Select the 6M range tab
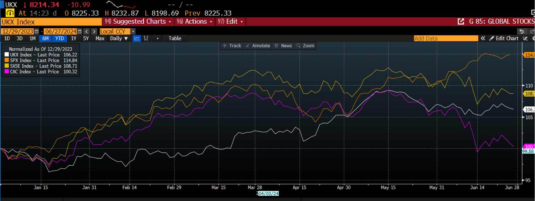Image resolution: width=535 pixels, height=201 pixels. pos(46,39)
